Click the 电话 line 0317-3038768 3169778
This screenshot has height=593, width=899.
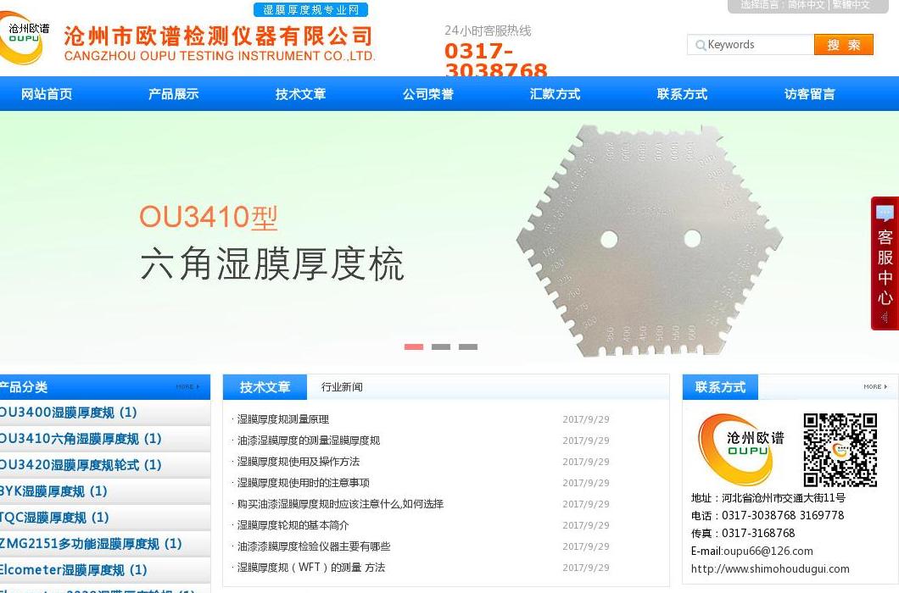(768, 516)
